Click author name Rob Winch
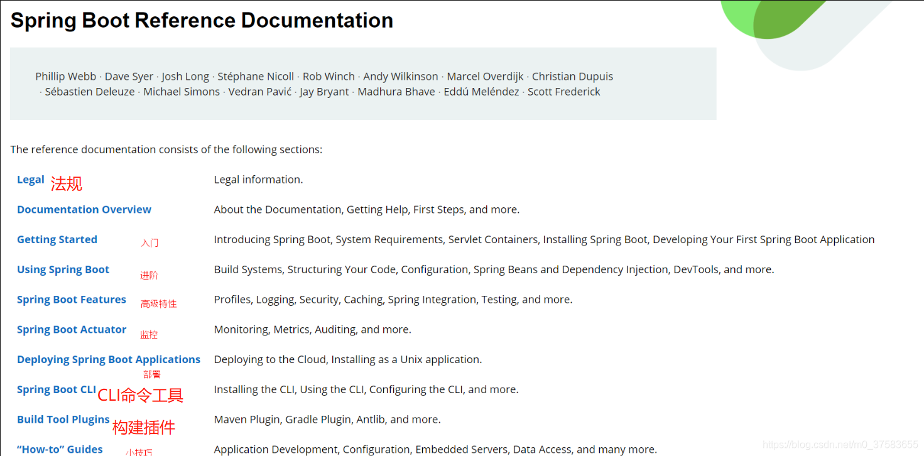Screen dimensions: 924x456 click(329, 77)
